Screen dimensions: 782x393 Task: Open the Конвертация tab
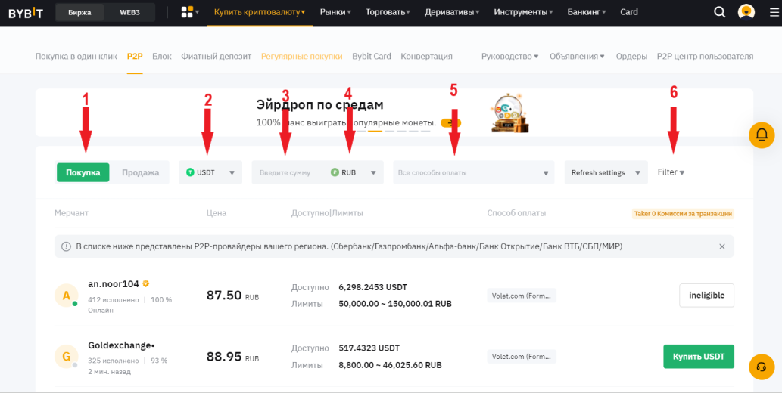point(426,56)
